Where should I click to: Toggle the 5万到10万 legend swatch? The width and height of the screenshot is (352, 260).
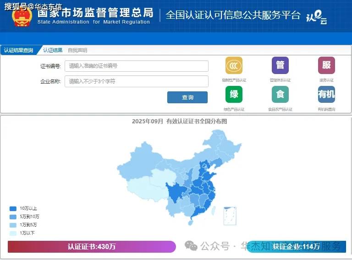(13, 217)
